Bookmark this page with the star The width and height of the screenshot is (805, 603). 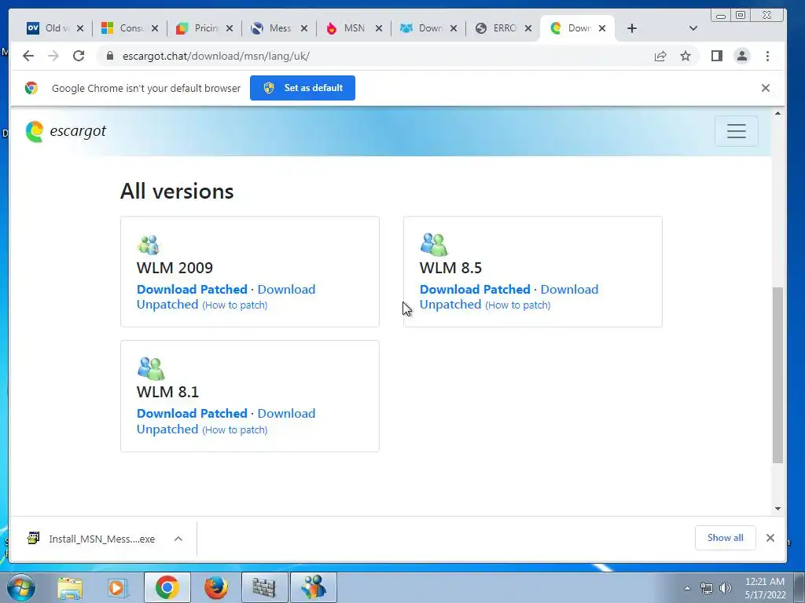click(x=686, y=56)
